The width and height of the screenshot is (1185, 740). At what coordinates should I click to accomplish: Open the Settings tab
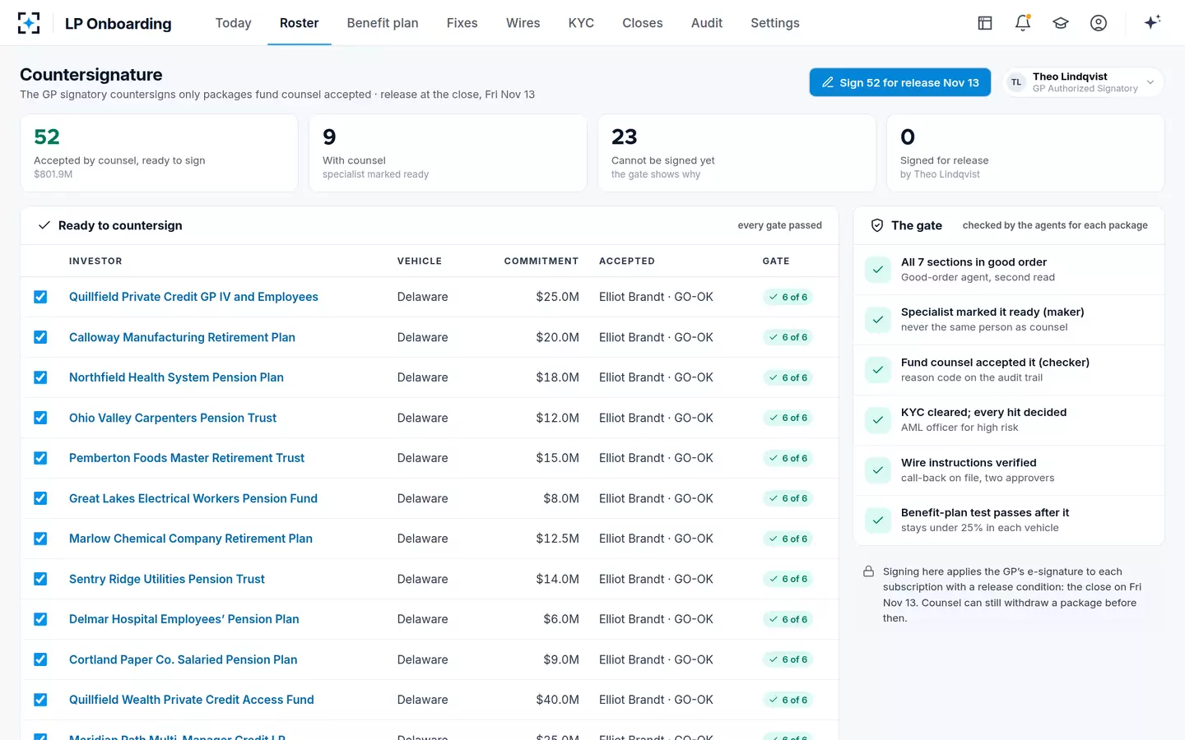point(775,23)
